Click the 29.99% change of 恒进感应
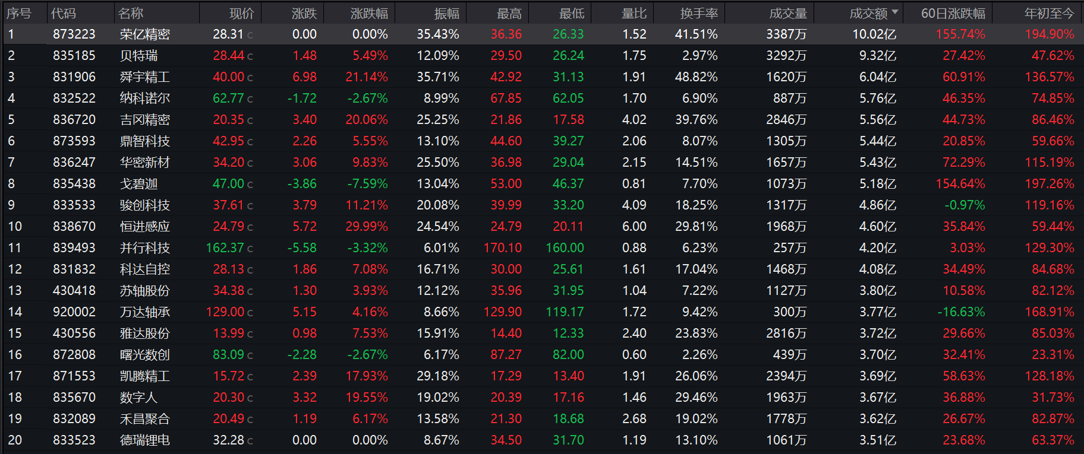The image size is (1084, 454). [367, 227]
